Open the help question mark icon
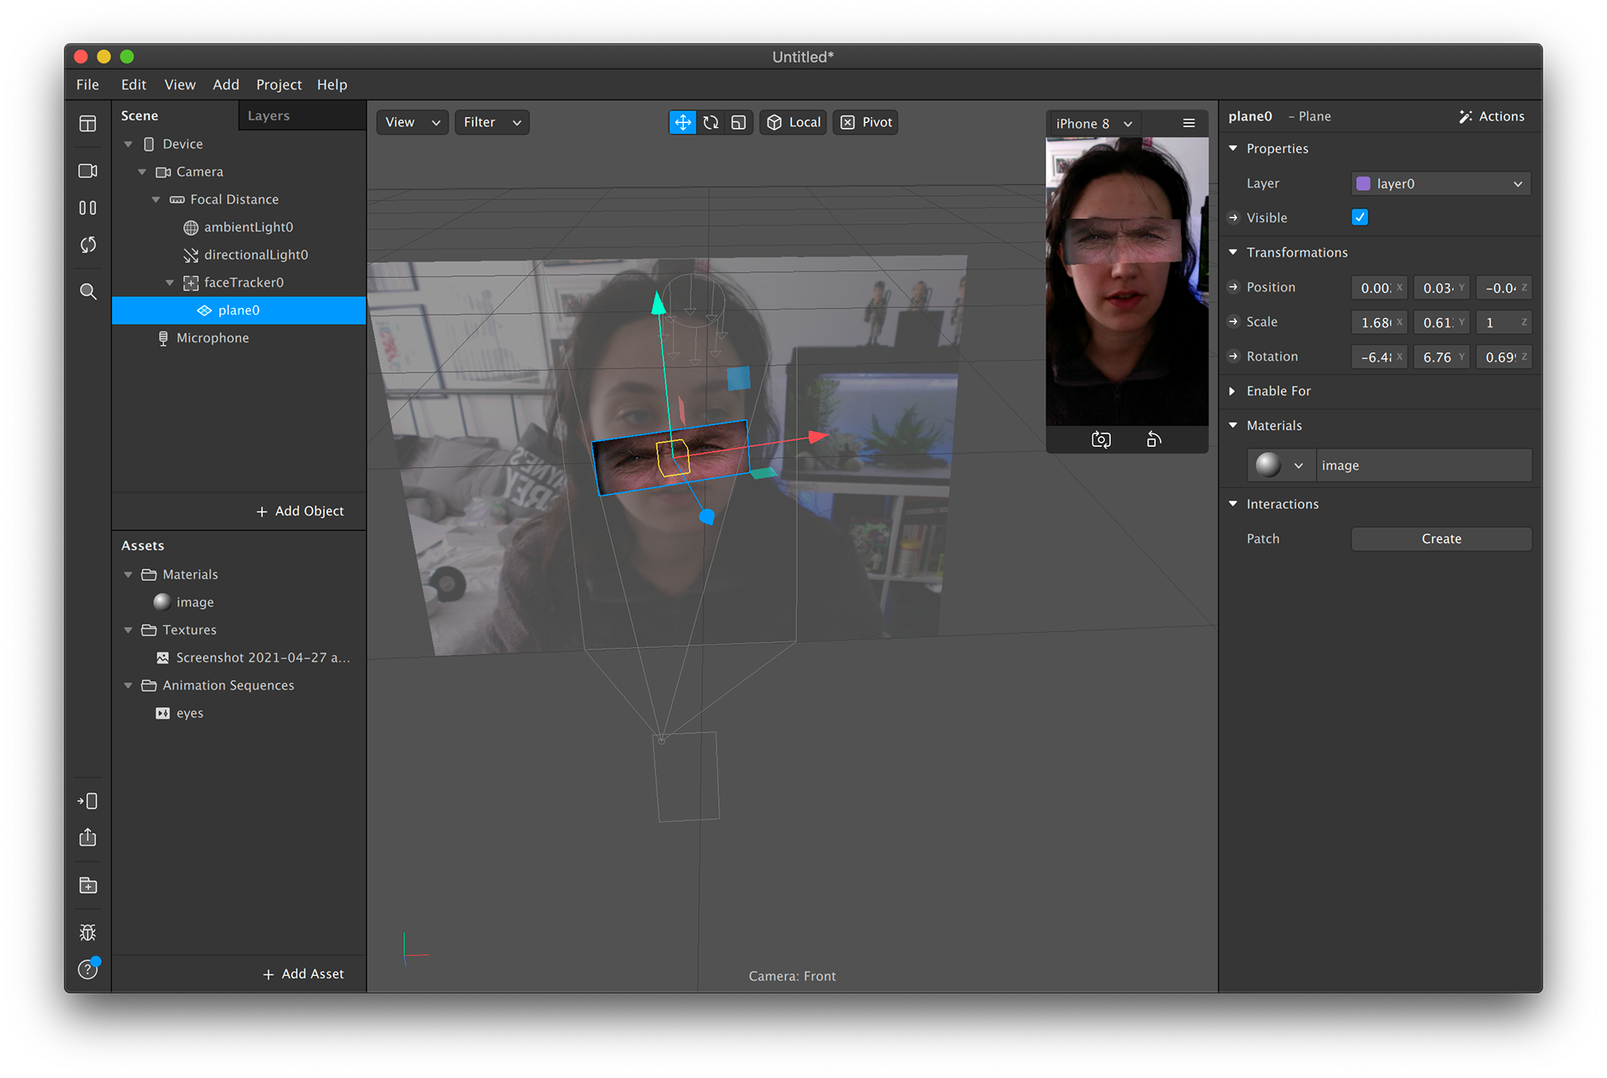This screenshot has height=1078, width=1607. [88, 969]
